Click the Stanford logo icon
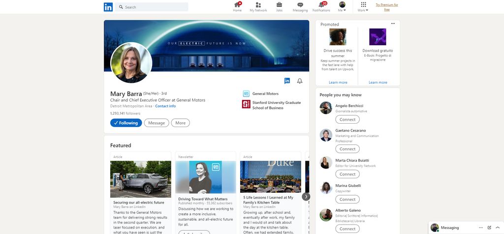Image resolution: width=504 pixels, height=234 pixels. pyautogui.click(x=246, y=104)
